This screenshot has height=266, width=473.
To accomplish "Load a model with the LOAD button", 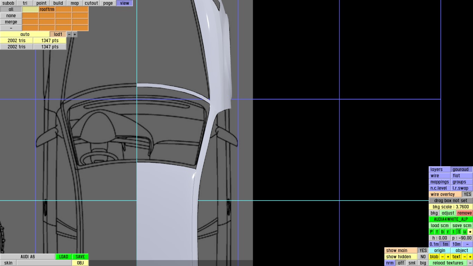I will [64, 257].
